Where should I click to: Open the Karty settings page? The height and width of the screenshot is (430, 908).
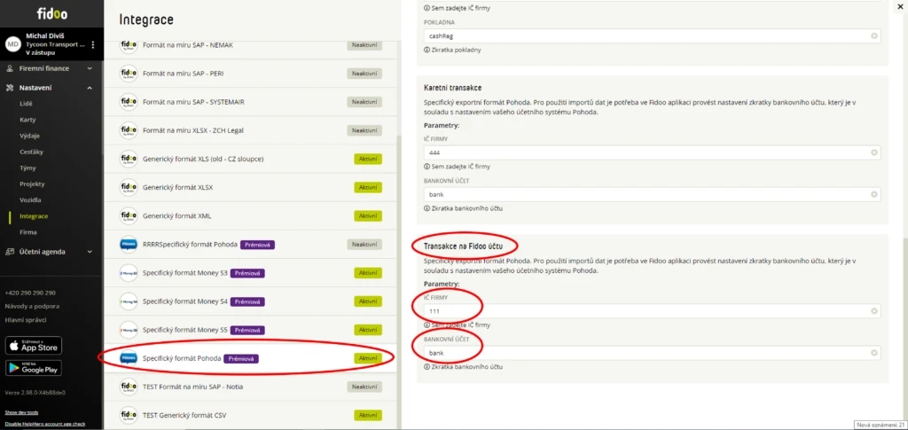[27, 120]
